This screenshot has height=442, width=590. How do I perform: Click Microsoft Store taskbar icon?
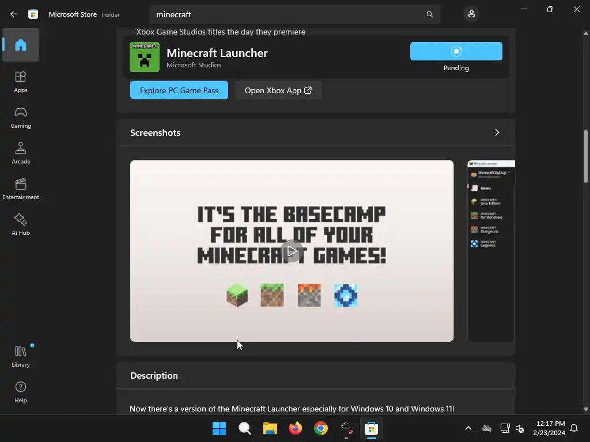click(x=372, y=428)
